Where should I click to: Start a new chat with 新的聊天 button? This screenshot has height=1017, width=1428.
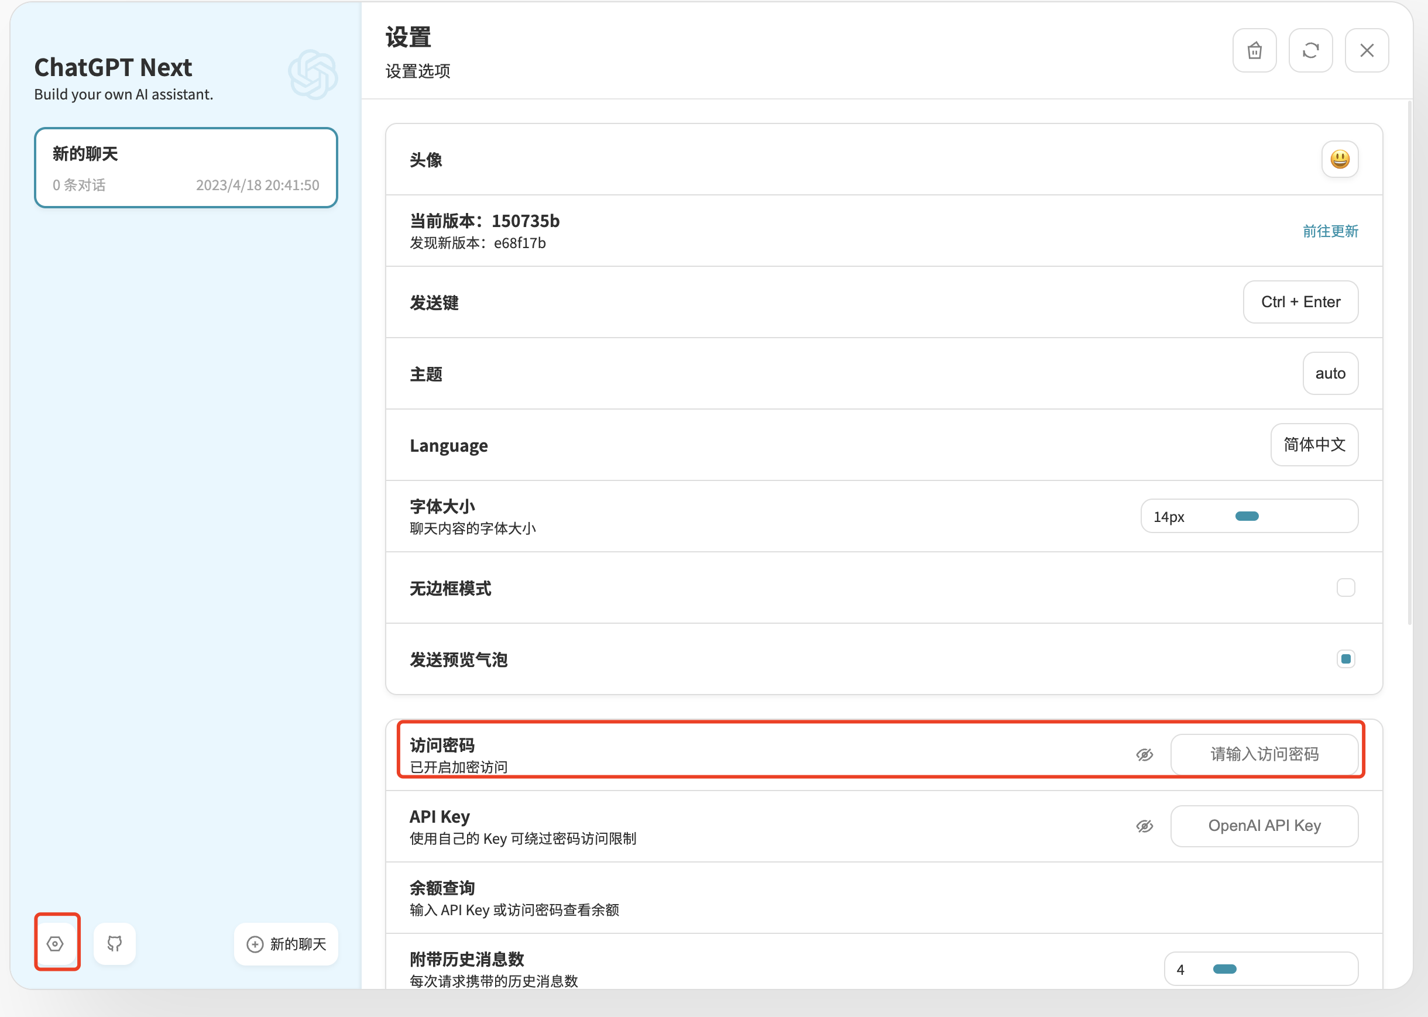point(286,944)
